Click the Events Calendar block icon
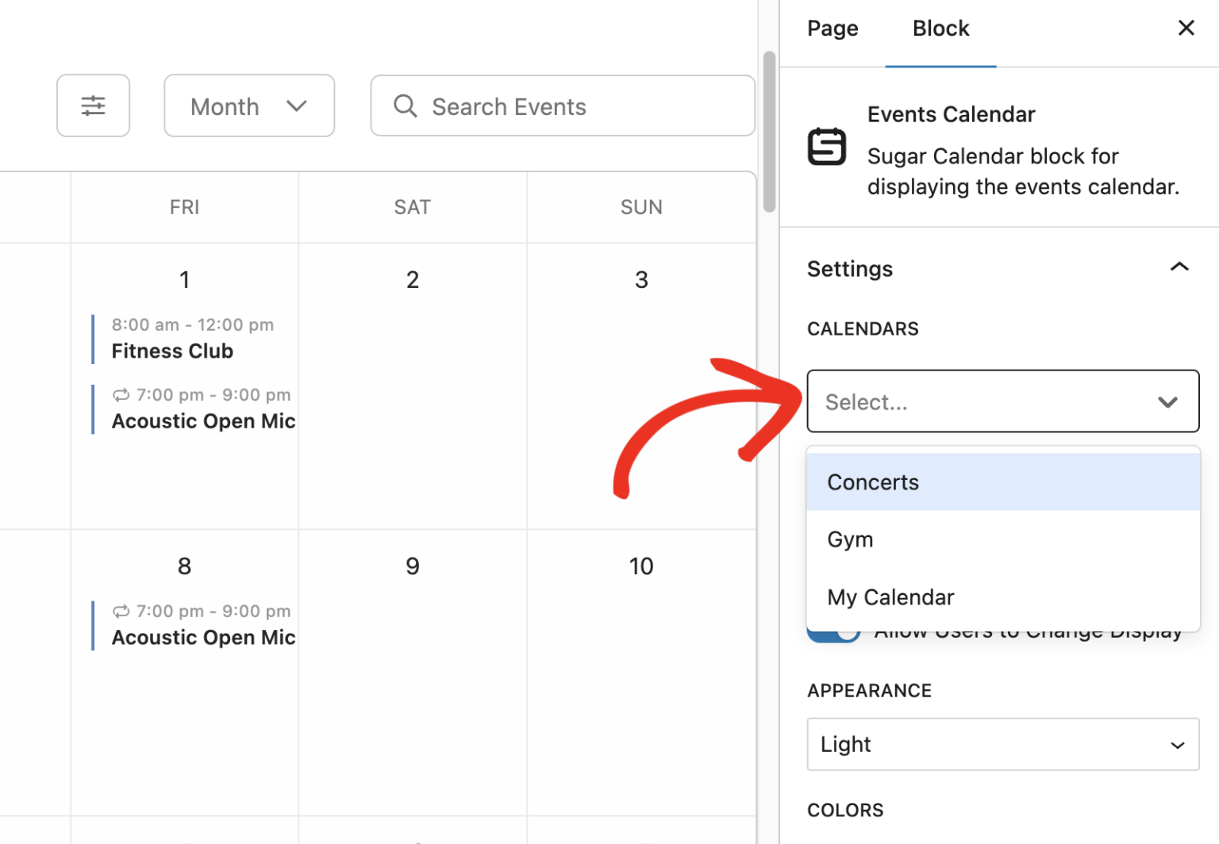Image resolution: width=1219 pixels, height=844 pixels. 827,147
